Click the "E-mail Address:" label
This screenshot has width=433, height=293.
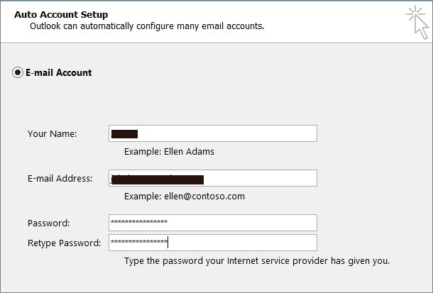point(60,179)
